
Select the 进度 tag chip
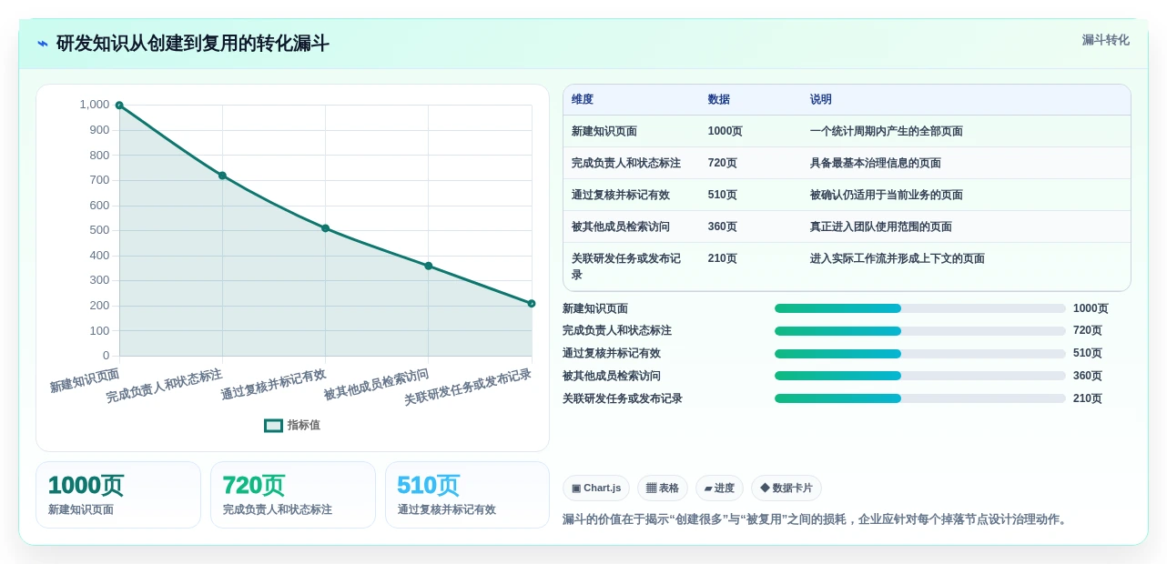[x=719, y=488]
